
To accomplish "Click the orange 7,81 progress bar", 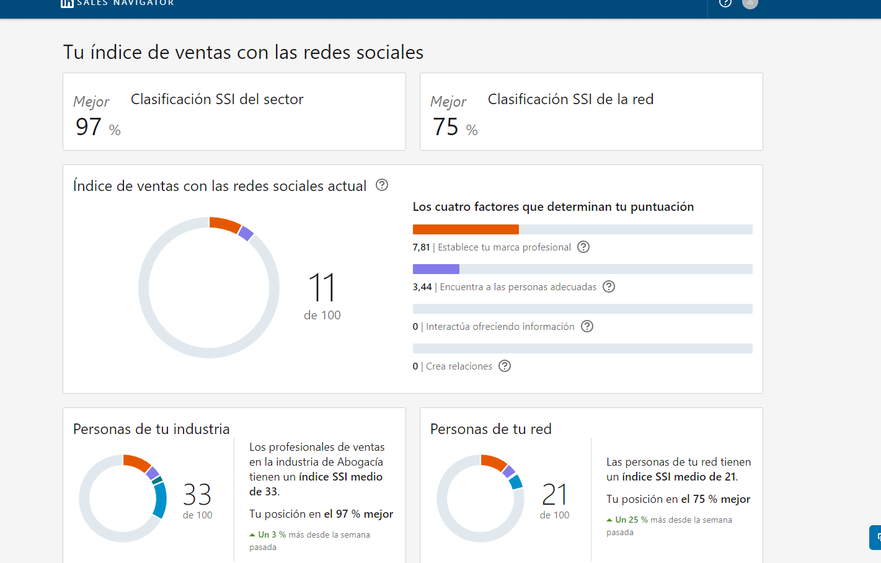I will (x=466, y=229).
